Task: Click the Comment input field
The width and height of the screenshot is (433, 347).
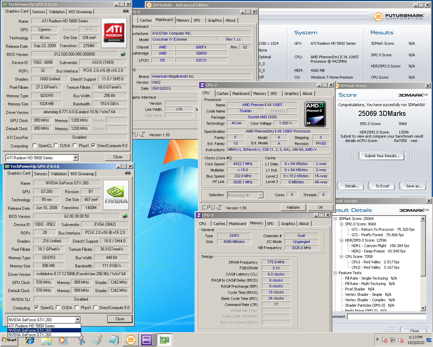Action: [386, 317]
